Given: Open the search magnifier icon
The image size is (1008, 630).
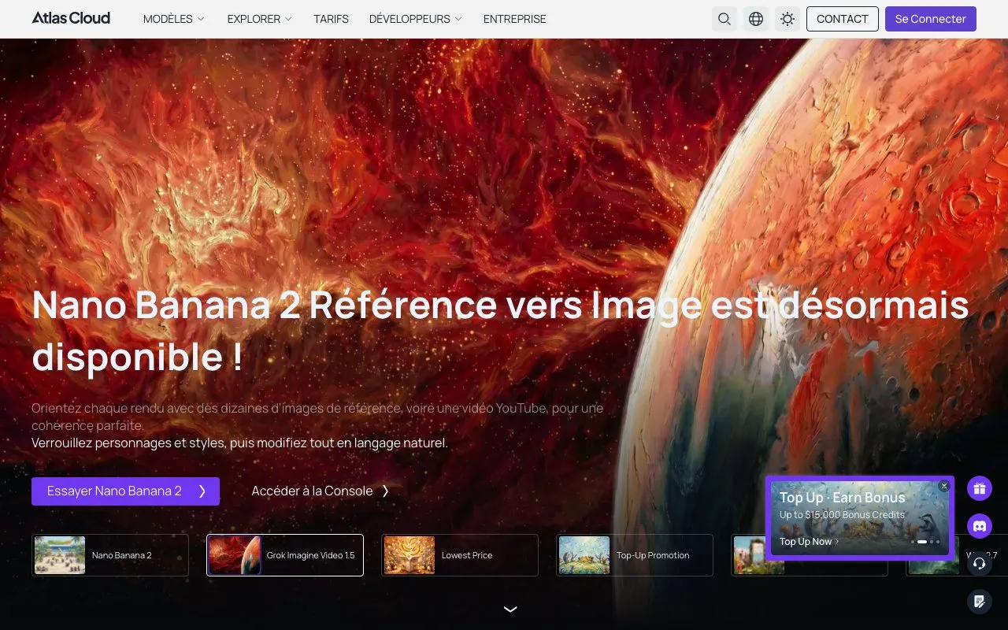Looking at the screenshot, I should tap(724, 19).
